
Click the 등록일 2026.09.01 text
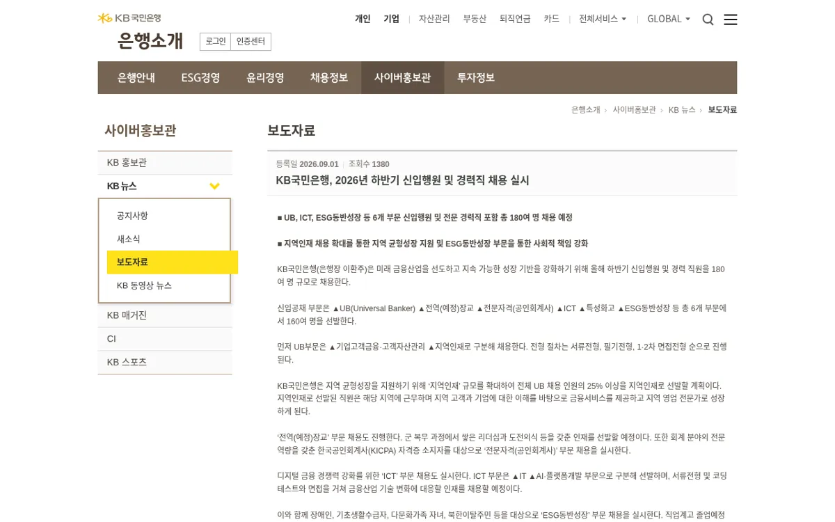tap(307, 164)
